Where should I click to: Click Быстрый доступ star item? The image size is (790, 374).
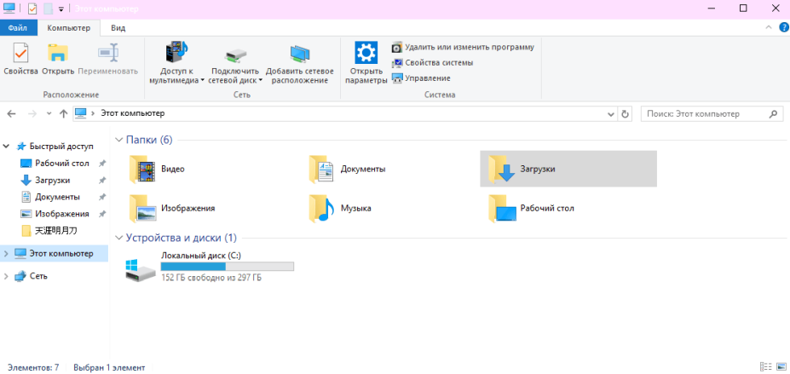pos(55,147)
